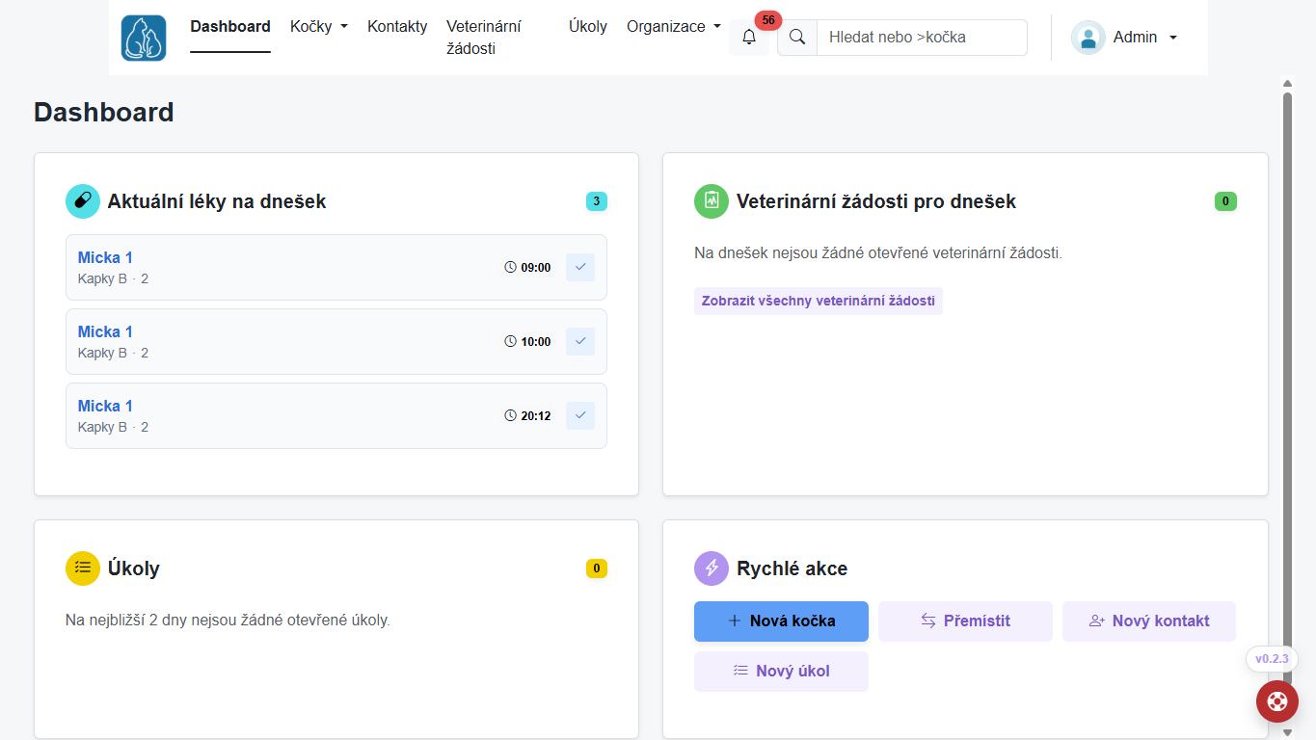This screenshot has height=740, width=1316.
Task: Open the notifications bell icon
Action: click(749, 38)
